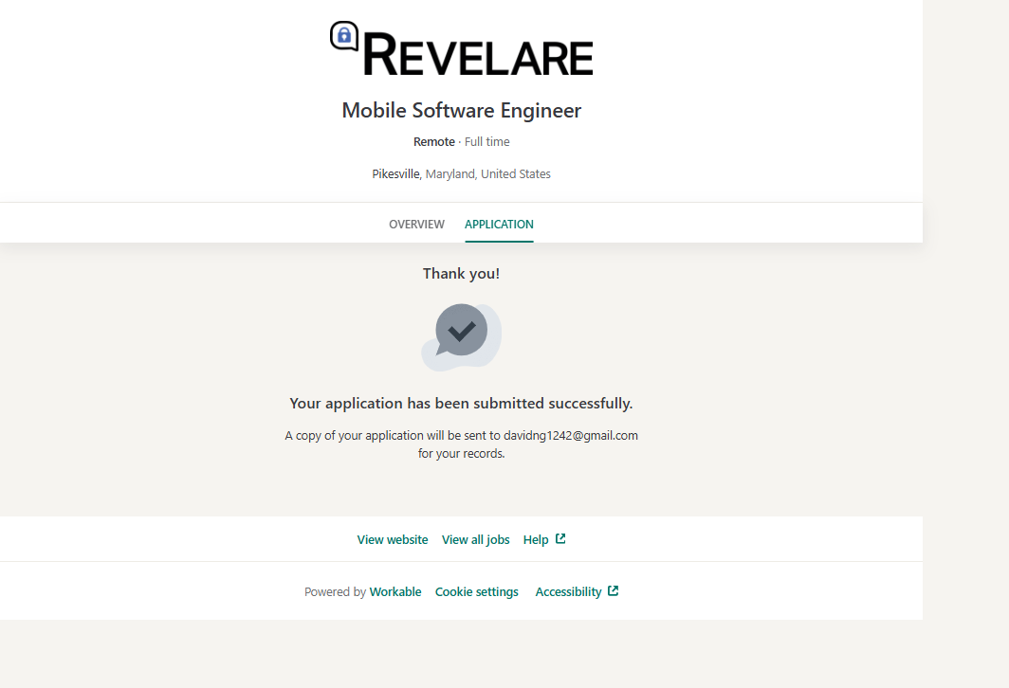Open the View website link
The width and height of the screenshot is (1009, 688).
pyautogui.click(x=393, y=540)
